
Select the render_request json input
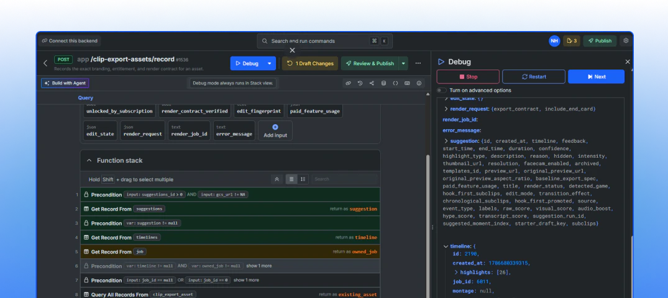click(143, 131)
